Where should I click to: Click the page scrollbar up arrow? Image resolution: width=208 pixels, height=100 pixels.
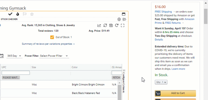pos(206,3)
